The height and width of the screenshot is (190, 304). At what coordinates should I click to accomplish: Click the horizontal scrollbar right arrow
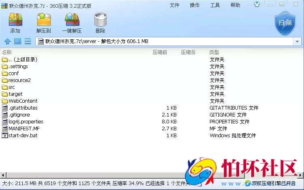[x=300, y=175]
